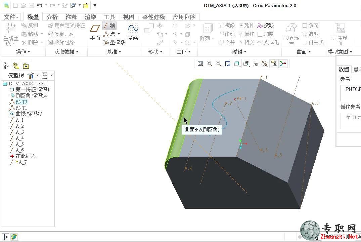
Task: Open the model tree settings tool icon
Action: pyautogui.click(x=30, y=75)
